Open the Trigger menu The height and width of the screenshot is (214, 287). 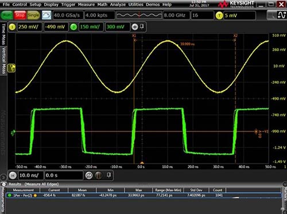[x=68, y=5]
